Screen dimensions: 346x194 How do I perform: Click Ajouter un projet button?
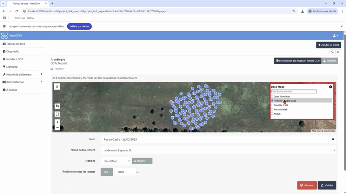(328, 45)
